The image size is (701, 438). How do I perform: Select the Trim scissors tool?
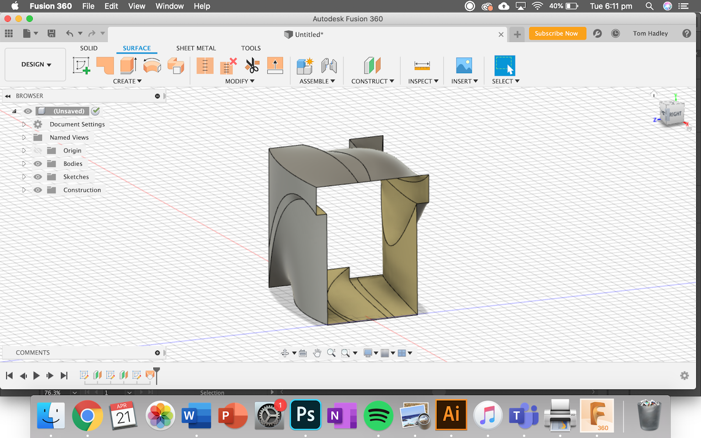tap(252, 66)
